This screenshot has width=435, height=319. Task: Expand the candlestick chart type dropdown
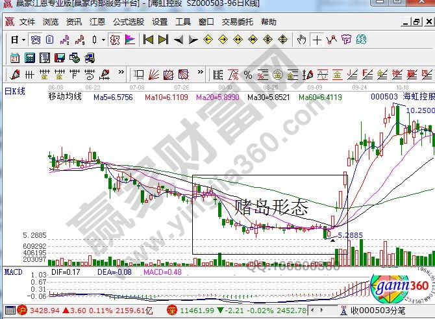pyautogui.click(x=103, y=40)
